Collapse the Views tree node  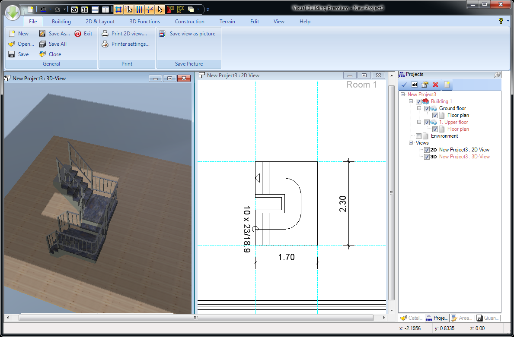[x=411, y=143]
